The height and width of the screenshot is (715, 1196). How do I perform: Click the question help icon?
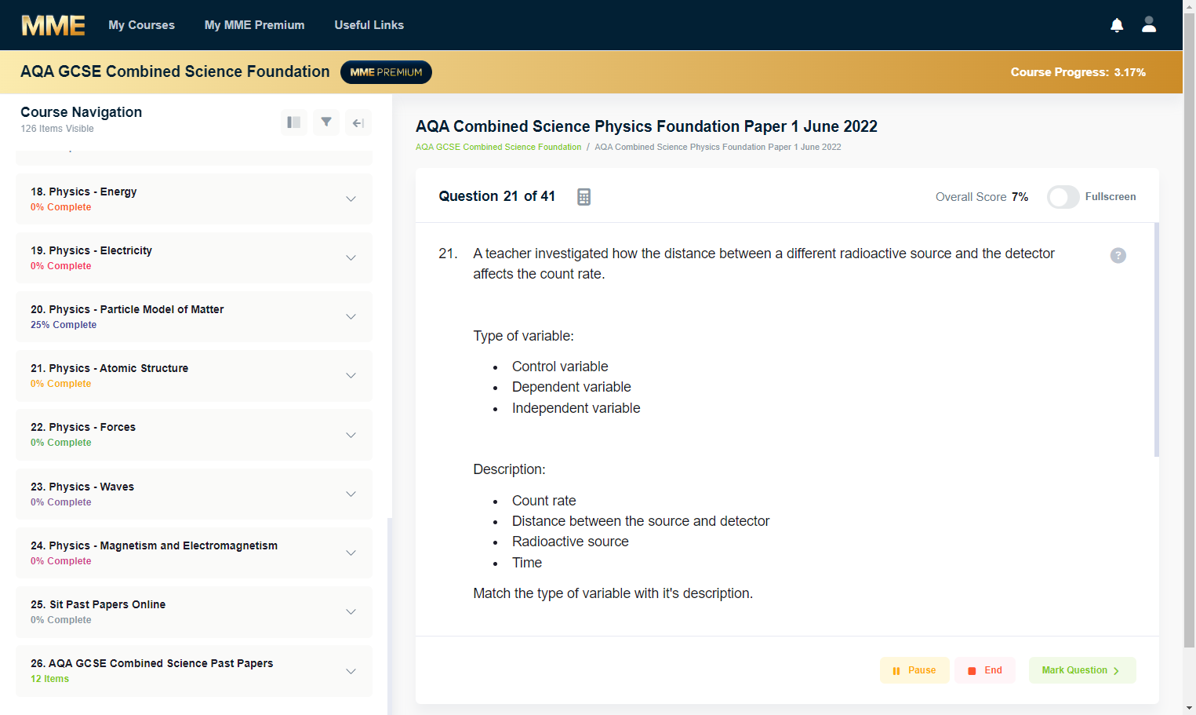[x=1118, y=255]
